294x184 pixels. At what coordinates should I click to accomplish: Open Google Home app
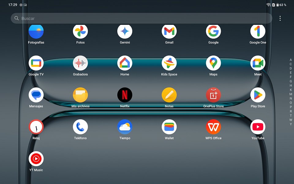125,63
